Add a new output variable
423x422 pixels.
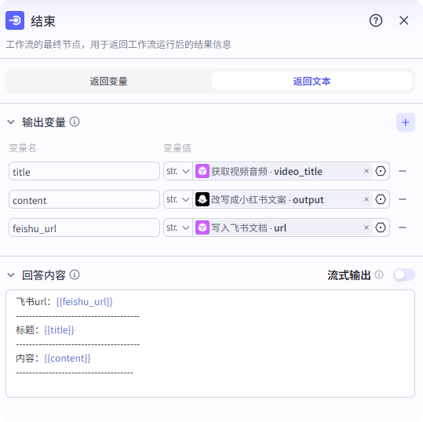pyautogui.click(x=405, y=122)
